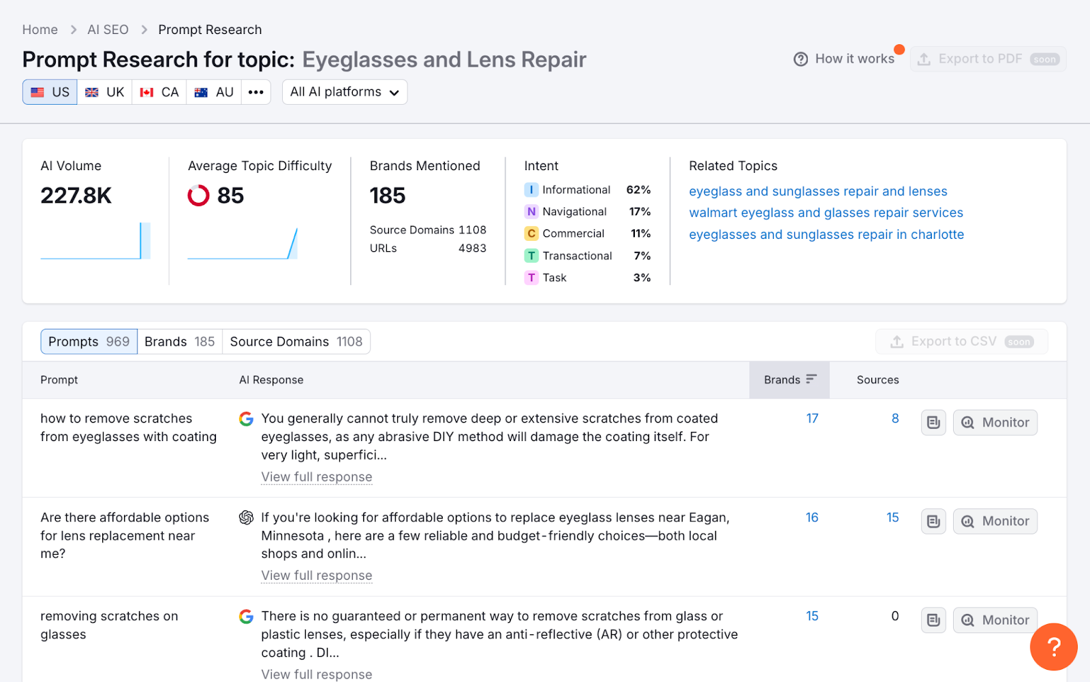Switch to the Brands tab
The width and height of the screenshot is (1090, 682).
178,341
